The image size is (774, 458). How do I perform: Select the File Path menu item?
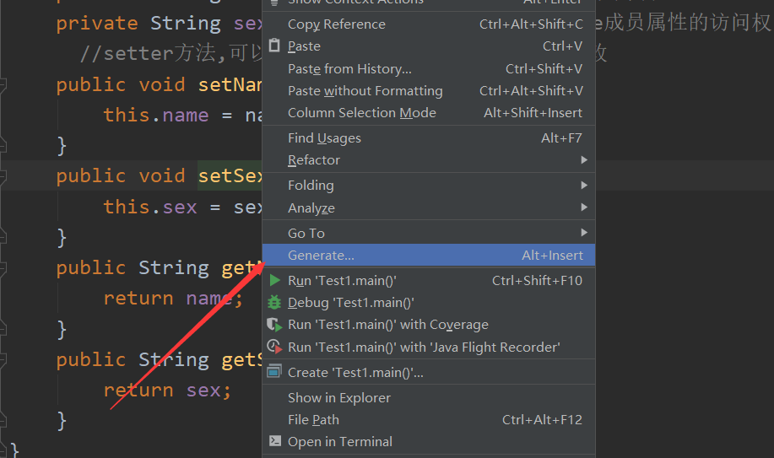point(429,419)
